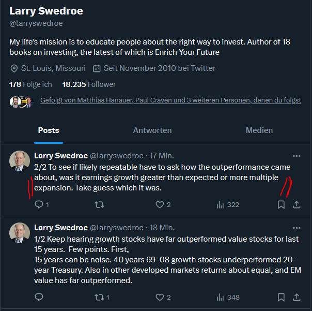Open more options for the 1/2 tweet
This screenshot has height=311, width=312.
[297, 227]
